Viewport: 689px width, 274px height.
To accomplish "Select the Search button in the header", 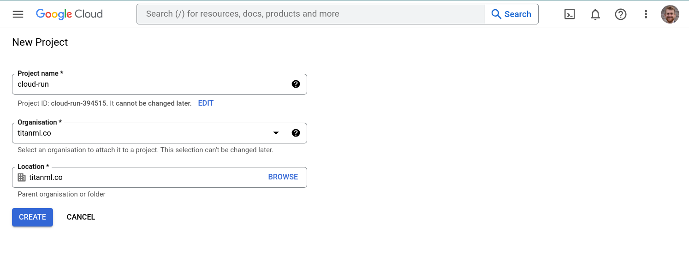I will pyautogui.click(x=511, y=14).
